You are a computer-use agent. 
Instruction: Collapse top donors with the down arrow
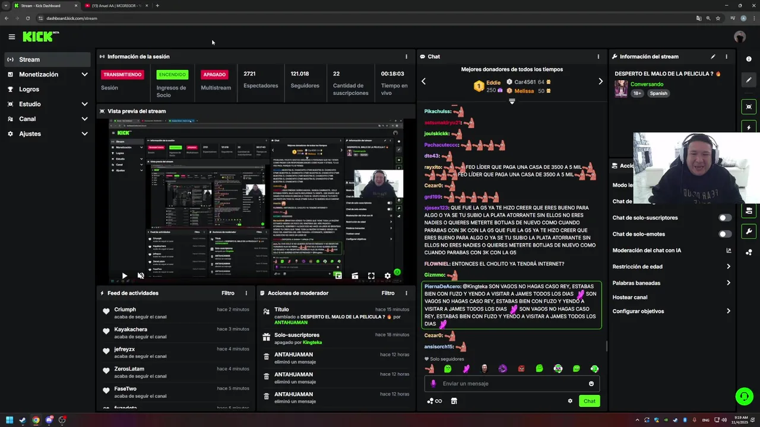click(512, 101)
